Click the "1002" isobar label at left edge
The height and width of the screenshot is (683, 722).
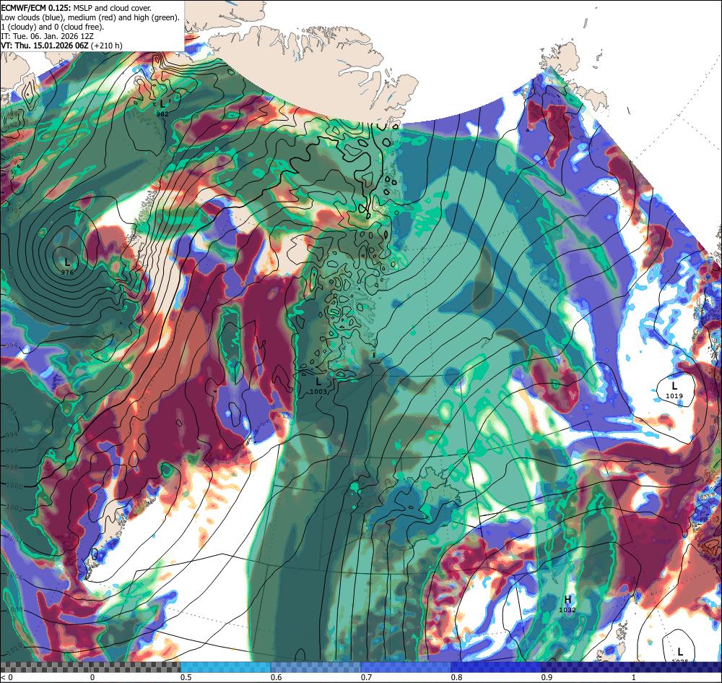14,507
